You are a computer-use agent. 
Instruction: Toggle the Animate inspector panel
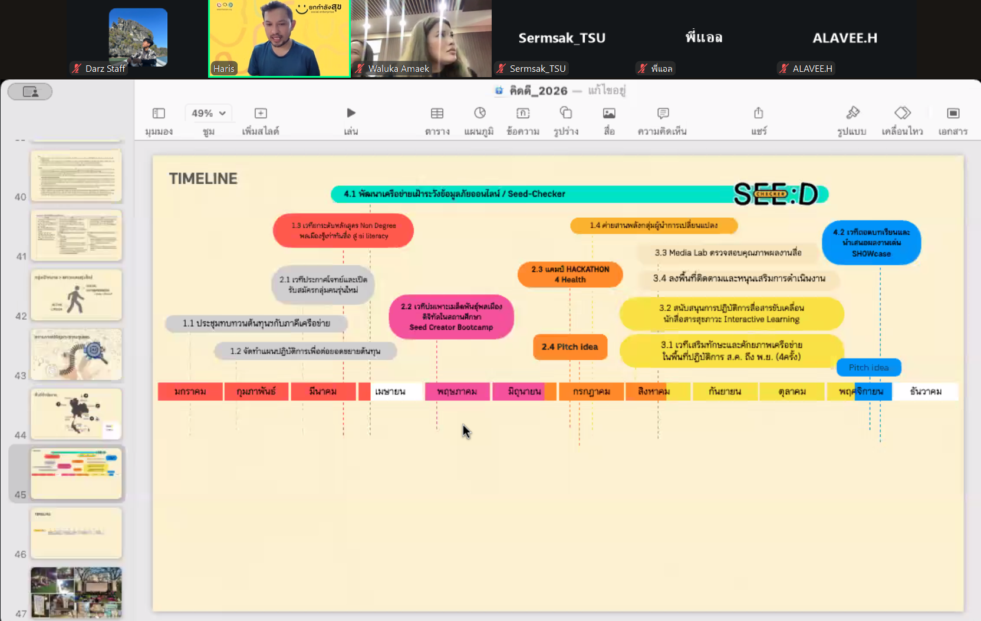click(902, 113)
